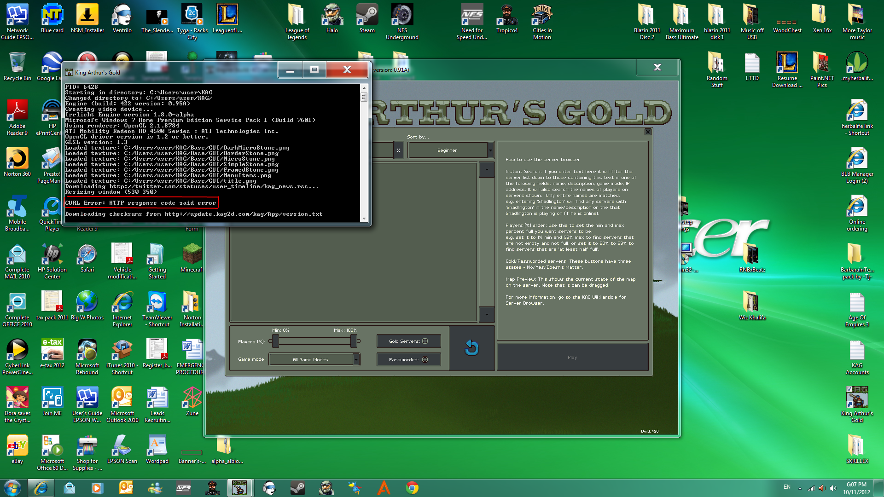Open the Minecraft desktop icon
Image resolution: width=884 pixels, height=497 pixels.
click(x=192, y=258)
